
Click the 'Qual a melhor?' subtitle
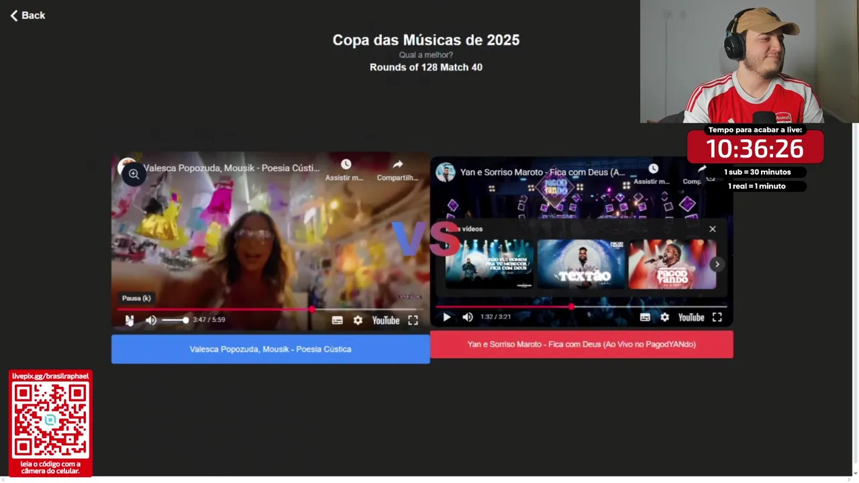[x=426, y=55]
